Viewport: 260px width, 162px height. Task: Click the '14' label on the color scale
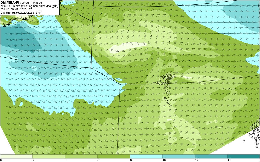[229, 160]
